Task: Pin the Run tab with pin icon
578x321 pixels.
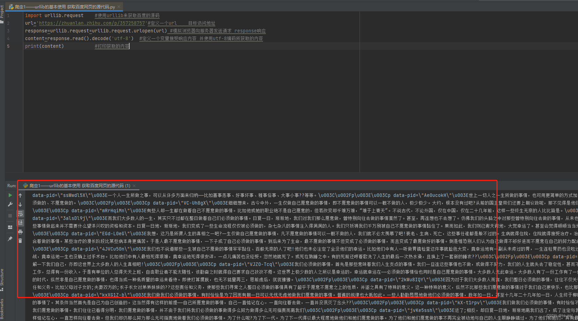Action: pyautogui.click(x=10, y=239)
